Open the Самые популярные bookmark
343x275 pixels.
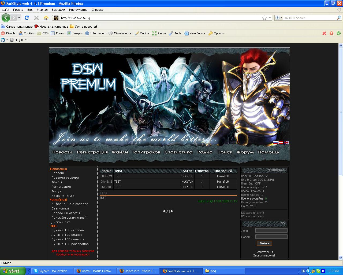(17, 27)
